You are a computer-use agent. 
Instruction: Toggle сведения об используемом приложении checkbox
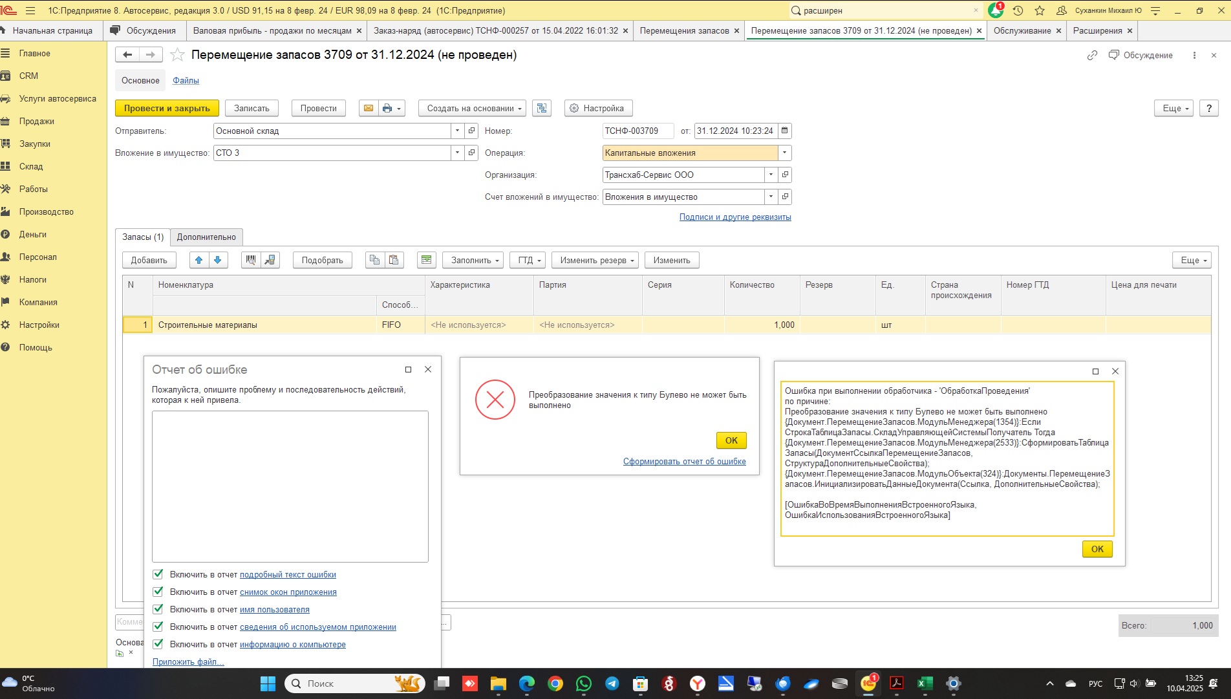click(158, 626)
